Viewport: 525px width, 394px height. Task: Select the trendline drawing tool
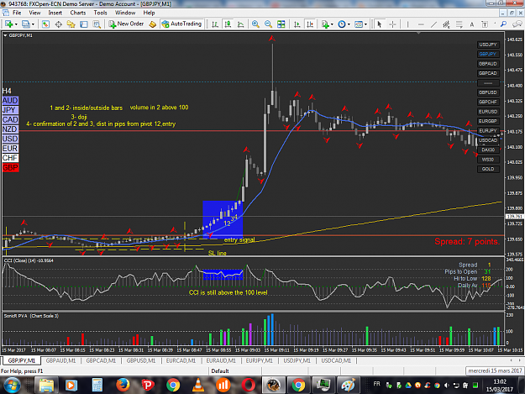[433, 24]
